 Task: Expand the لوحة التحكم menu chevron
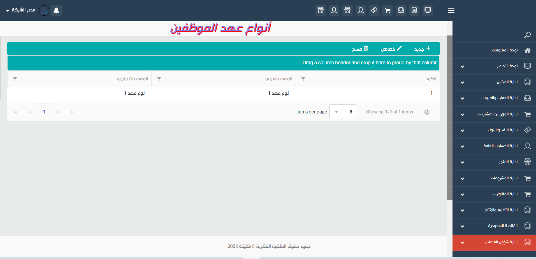(x=462, y=66)
